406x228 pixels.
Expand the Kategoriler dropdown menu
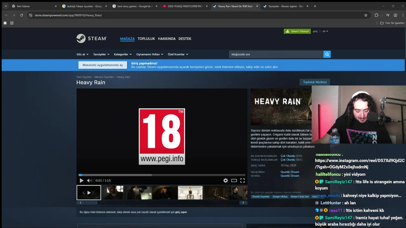click(x=123, y=54)
